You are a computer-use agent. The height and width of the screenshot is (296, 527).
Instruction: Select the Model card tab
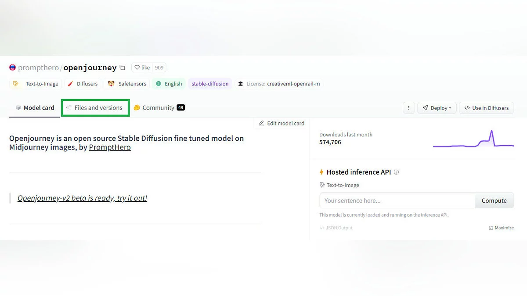[x=35, y=108]
